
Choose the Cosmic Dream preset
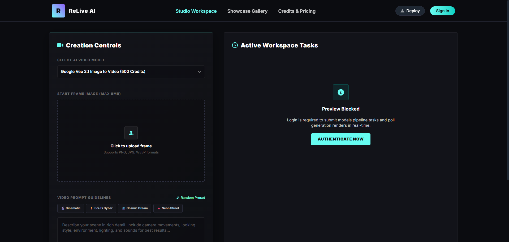click(x=135, y=208)
